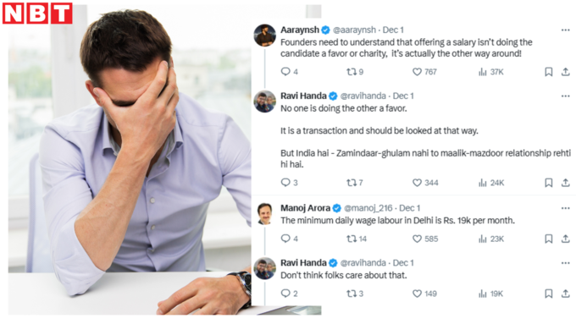Open more options on last Ravi Handa tweet

pos(565,263)
